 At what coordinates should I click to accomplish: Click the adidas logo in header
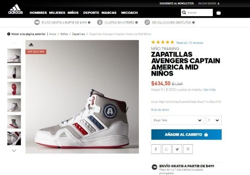pyautogui.click(x=15, y=9)
